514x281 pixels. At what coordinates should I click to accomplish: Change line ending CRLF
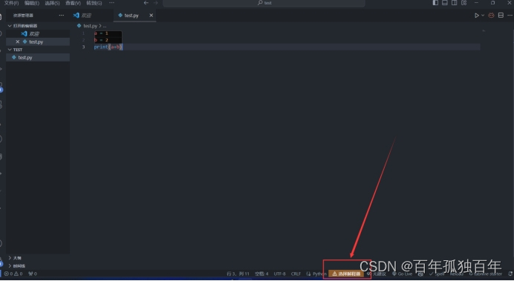tap(296, 274)
